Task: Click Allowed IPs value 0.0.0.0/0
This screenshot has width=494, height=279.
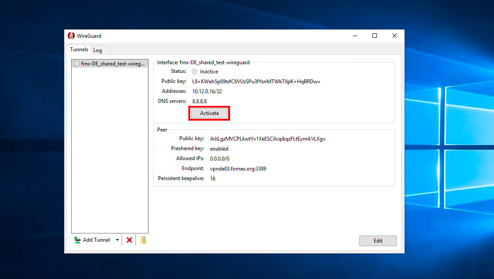Action: [x=220, y=159]
